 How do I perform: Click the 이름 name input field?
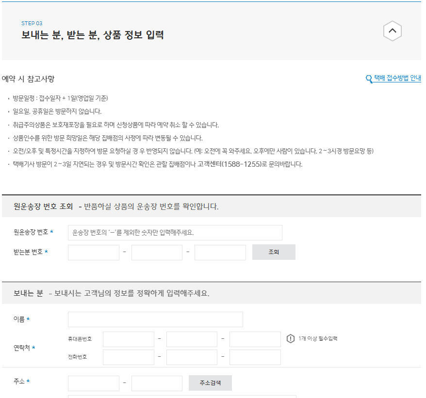[x=155, y=319]
